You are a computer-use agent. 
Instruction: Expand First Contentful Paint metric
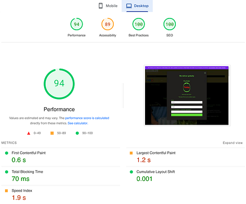pyautogui.click(x=60, y=157)
